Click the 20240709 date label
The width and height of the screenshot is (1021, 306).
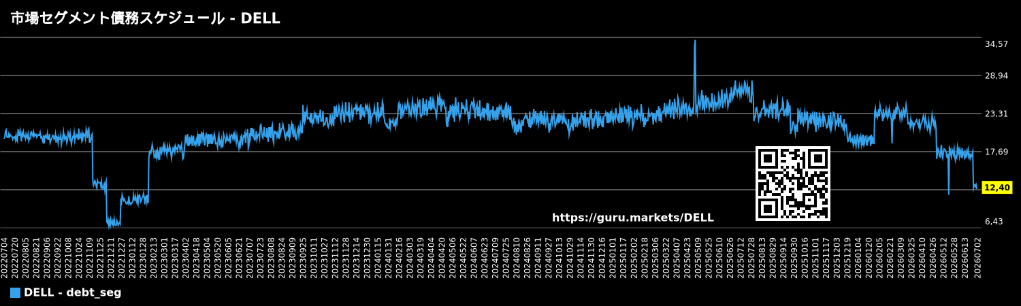pyautogui.click(x=495, y=257)
